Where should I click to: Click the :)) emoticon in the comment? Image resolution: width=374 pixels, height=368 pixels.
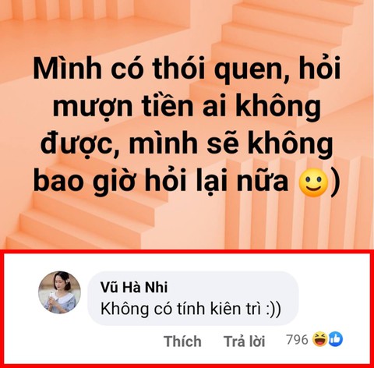tap(273, 310)
